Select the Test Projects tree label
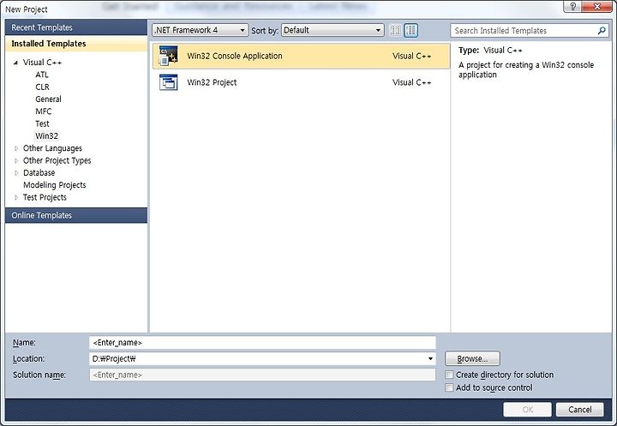Image resolution: width=617 pixels, height=426 pixels. (45, 197)
